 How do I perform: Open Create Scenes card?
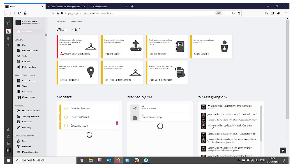[166, 46]
